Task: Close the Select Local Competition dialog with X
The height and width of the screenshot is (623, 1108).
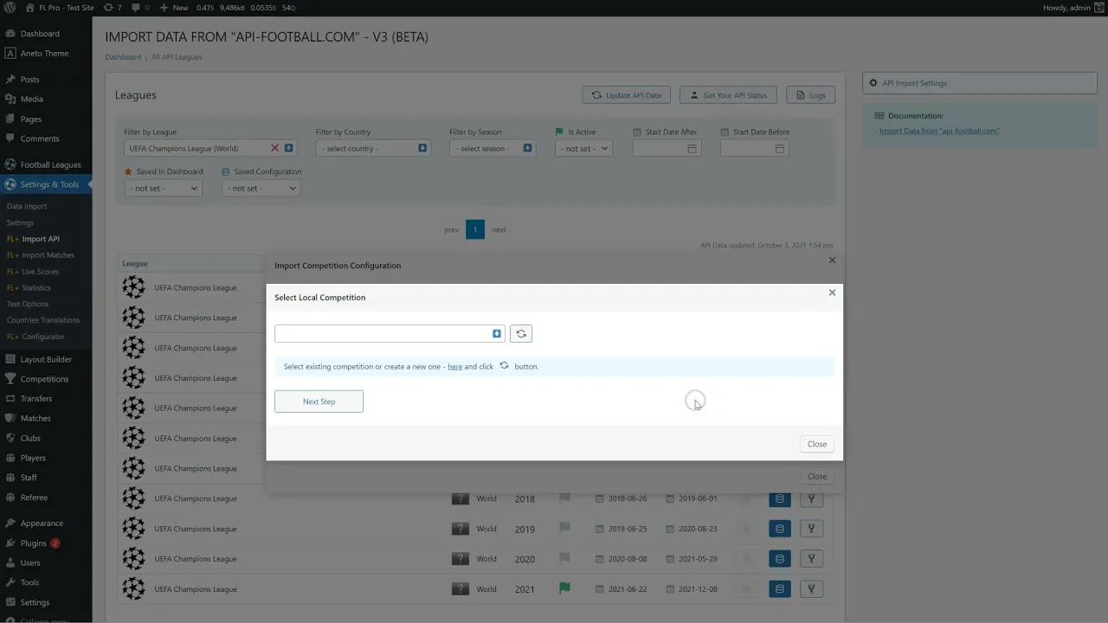Action: click(832, 292)
